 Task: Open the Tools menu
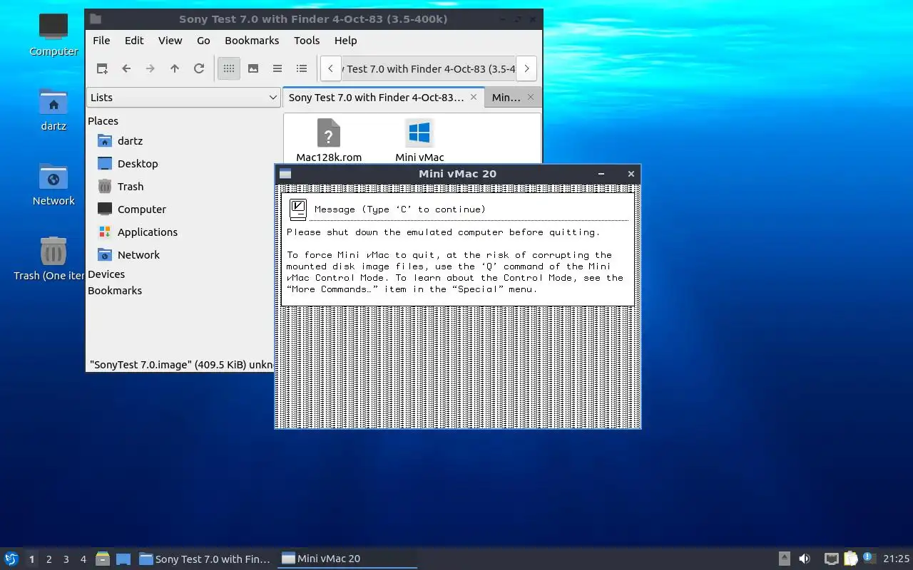(x=307, y=41)
